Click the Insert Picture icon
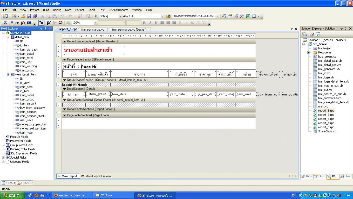The image size is (353, 199). tap(29, 23)
